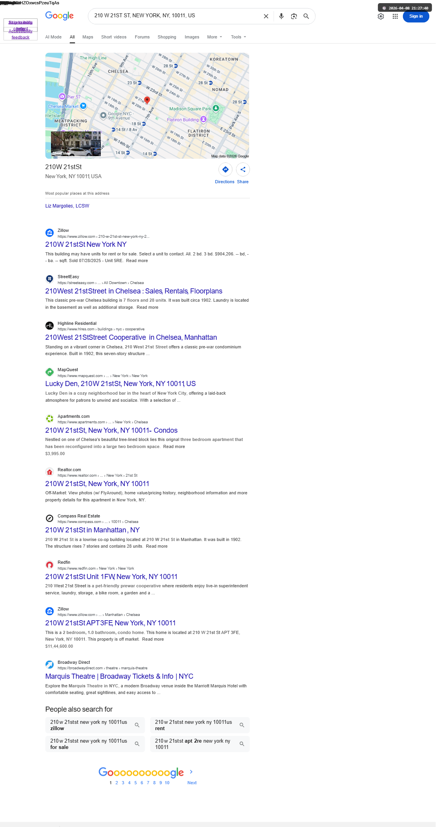Viewport: 441px width, 827px height.
Task: Open the Tools dropdown
Action: coord(239,37)
